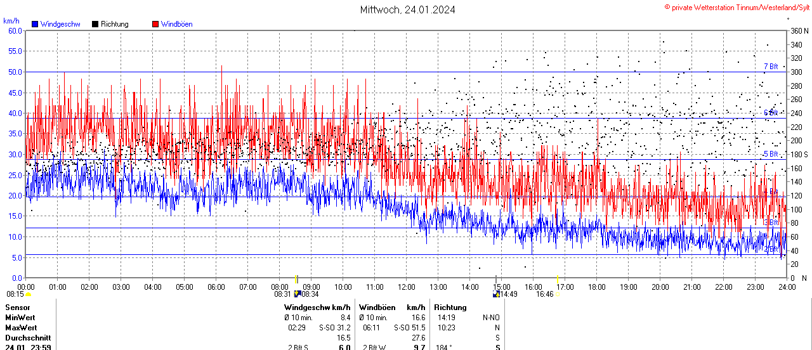
Task: Click the average wind speed 16.5
Action: (343, 338)
